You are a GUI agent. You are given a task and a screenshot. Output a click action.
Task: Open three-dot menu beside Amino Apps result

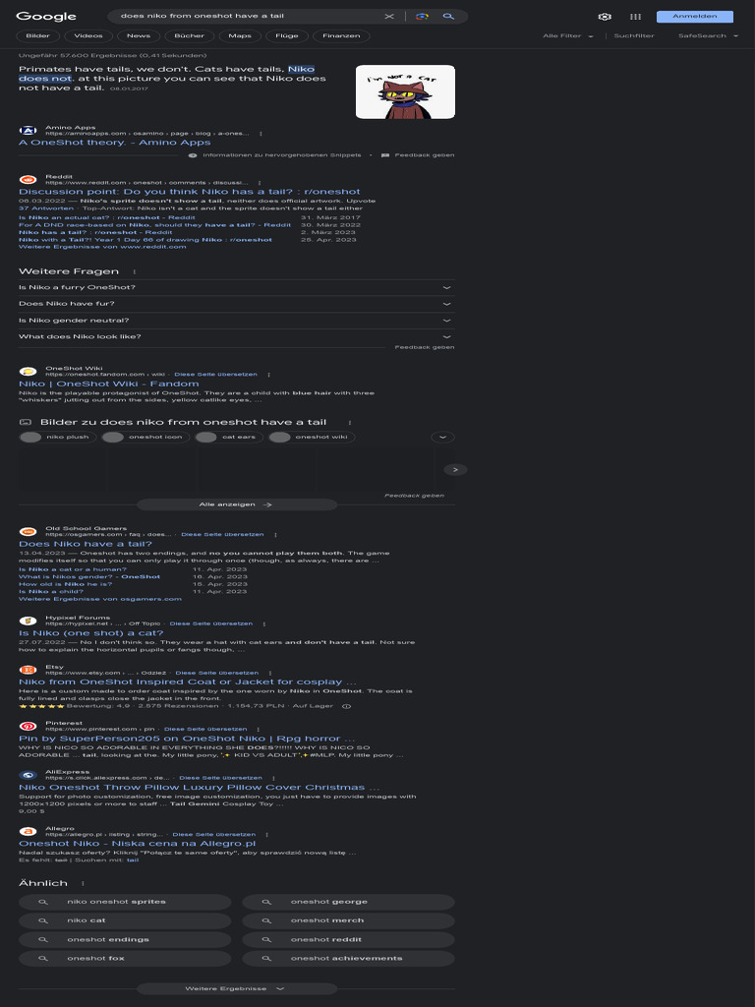point(261,134)
